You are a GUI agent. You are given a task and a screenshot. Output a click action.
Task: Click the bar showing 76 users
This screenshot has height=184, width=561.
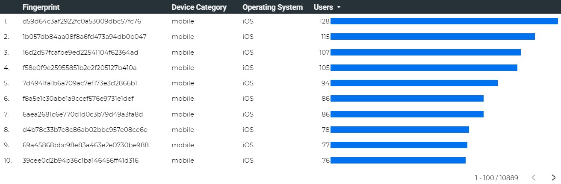pyautogui.click(x=398, y=161)
